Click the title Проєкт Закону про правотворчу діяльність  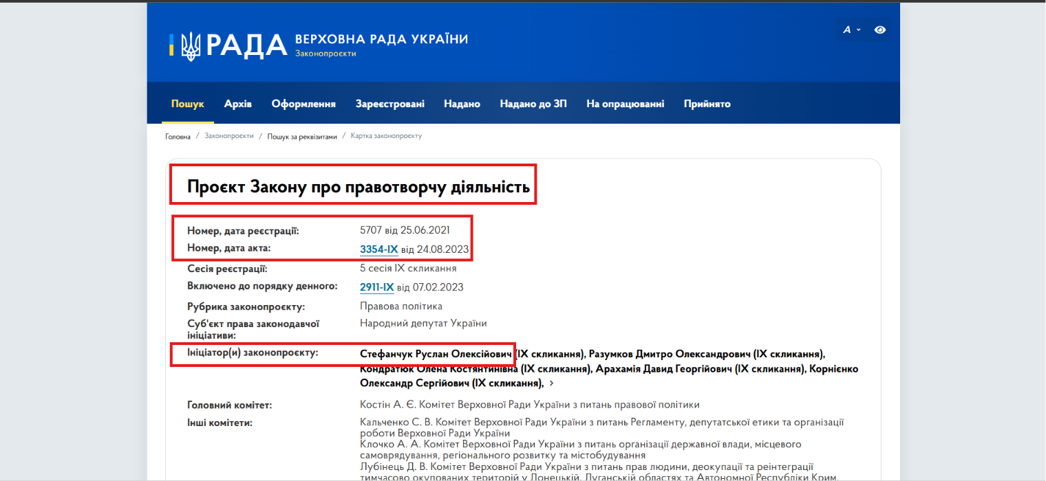359,186
